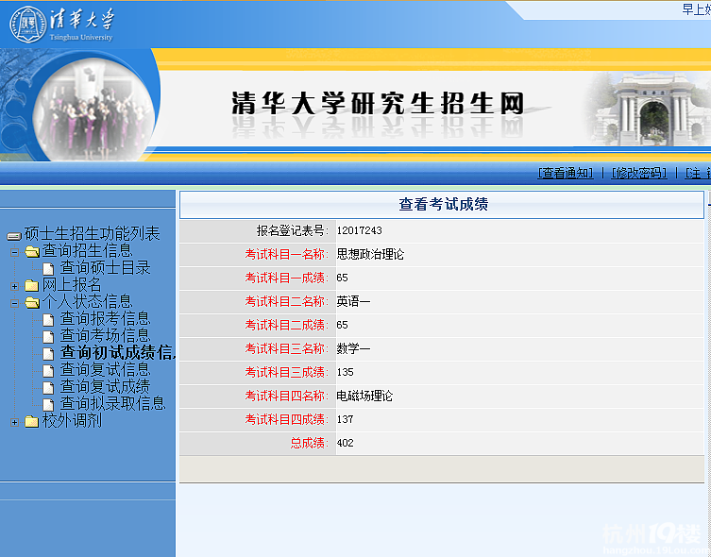Open 查询拟录取信息 page
The image size is (711, 557).
113,403
